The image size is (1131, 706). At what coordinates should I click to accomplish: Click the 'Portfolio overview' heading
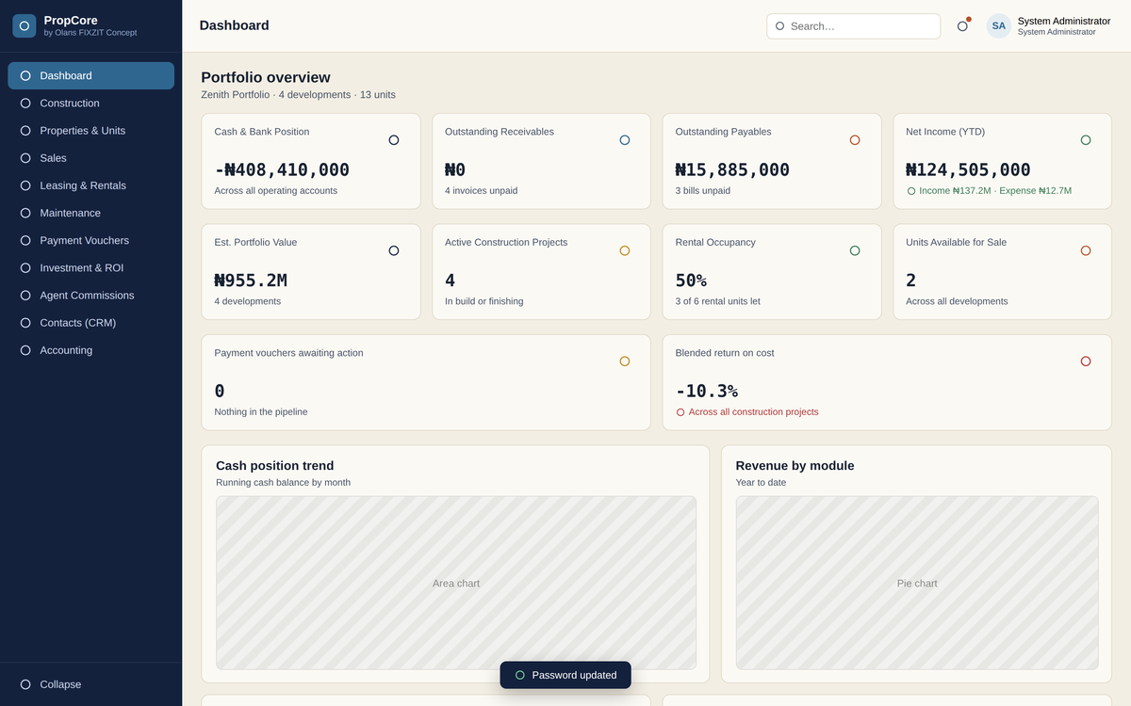click(x=266, y=77)
